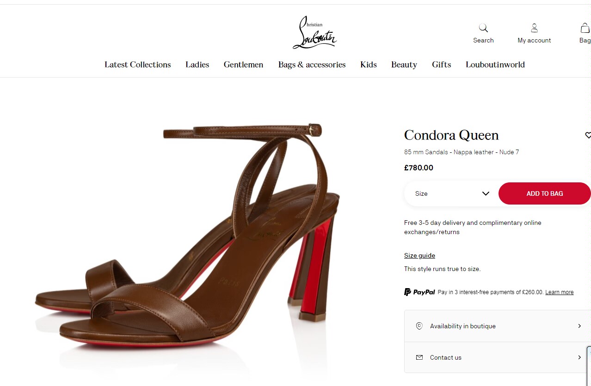Open the Bags & accessories menu
Image resolution: width=591 pixels, height=386 pixels.
point(312,65)
